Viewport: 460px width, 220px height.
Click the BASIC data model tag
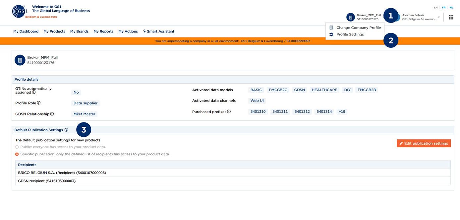(x=256, y=90)
